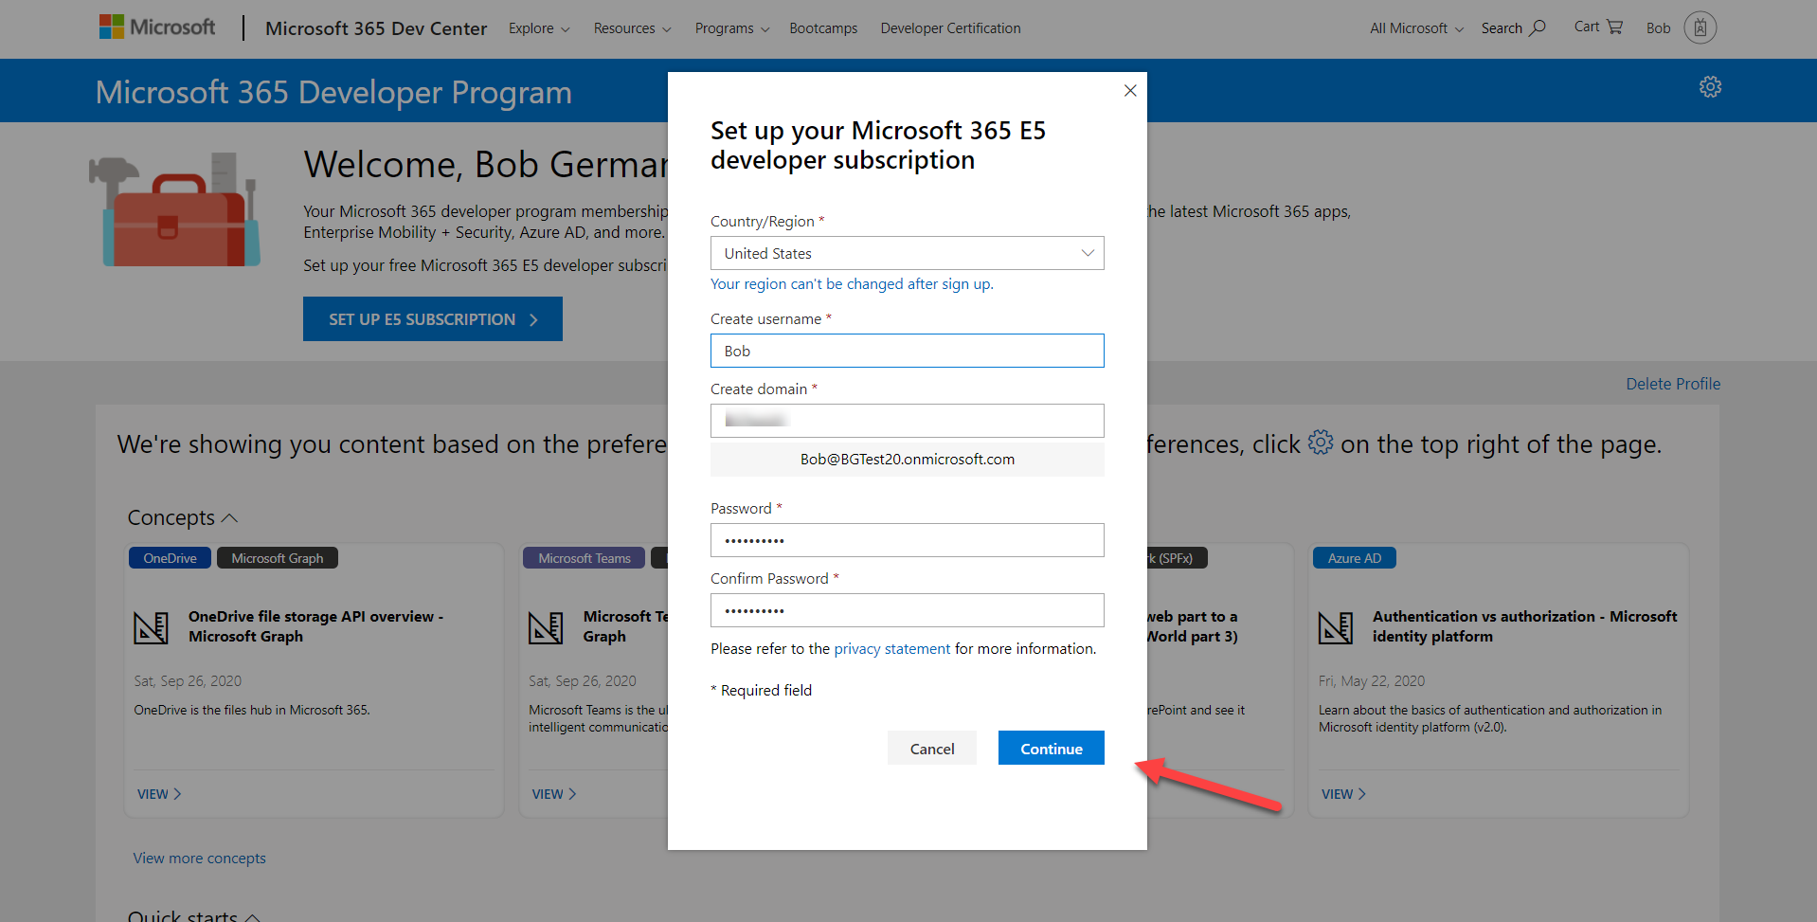Expand the Explore menu
Screen dimensions: 1817x922
click(x=539, y=28)
